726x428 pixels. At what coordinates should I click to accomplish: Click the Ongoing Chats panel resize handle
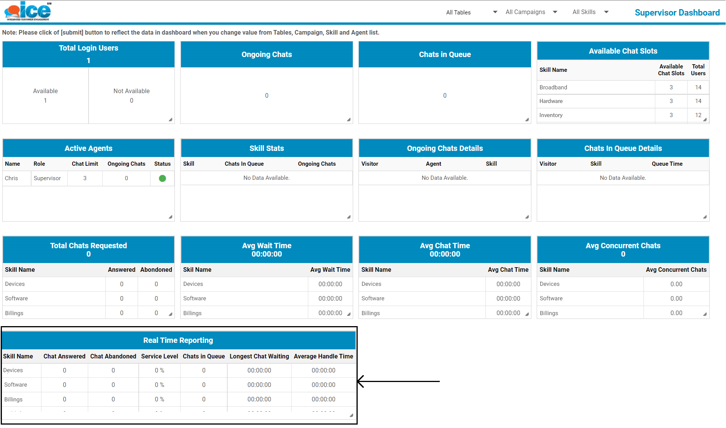(349, 120)
